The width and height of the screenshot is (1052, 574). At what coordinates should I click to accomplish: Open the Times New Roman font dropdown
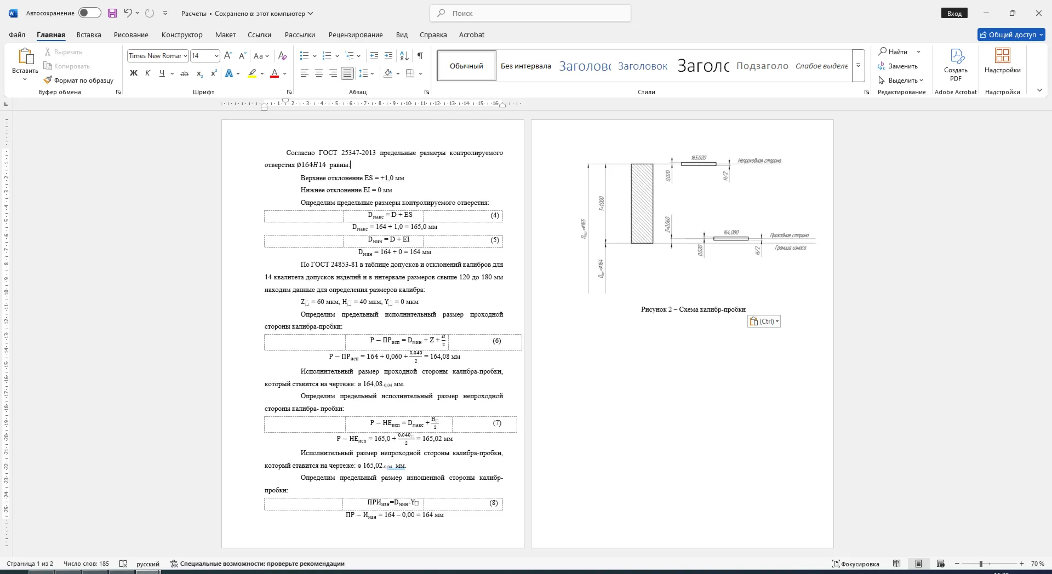click(158, 56)
